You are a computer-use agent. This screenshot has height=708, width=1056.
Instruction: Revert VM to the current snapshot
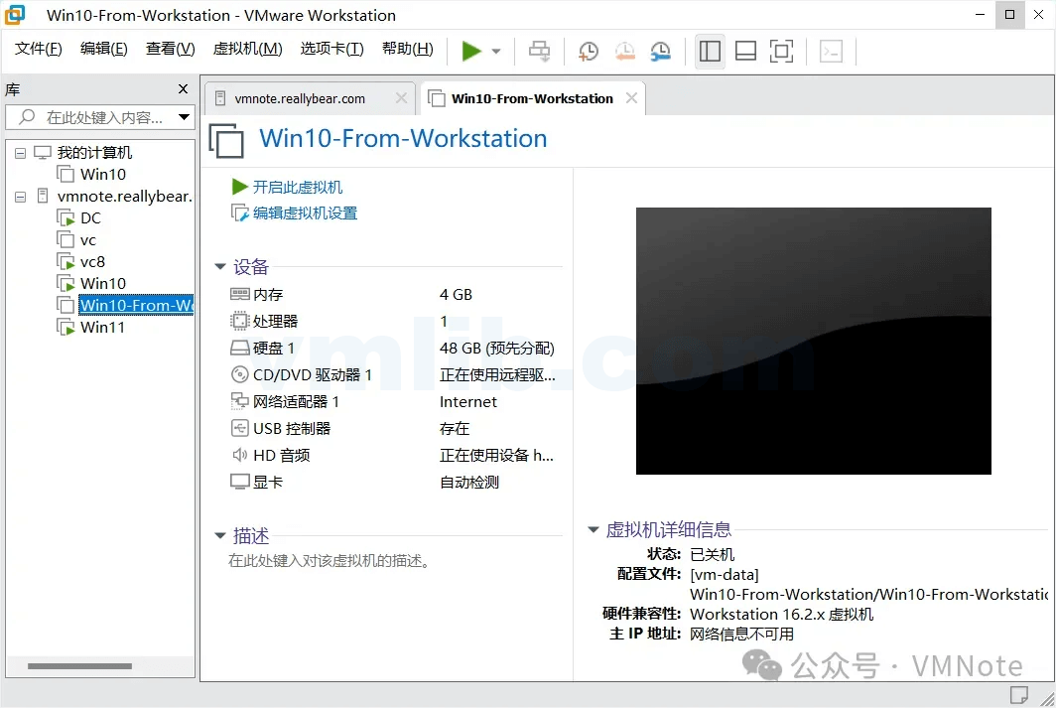click(624, 51)
